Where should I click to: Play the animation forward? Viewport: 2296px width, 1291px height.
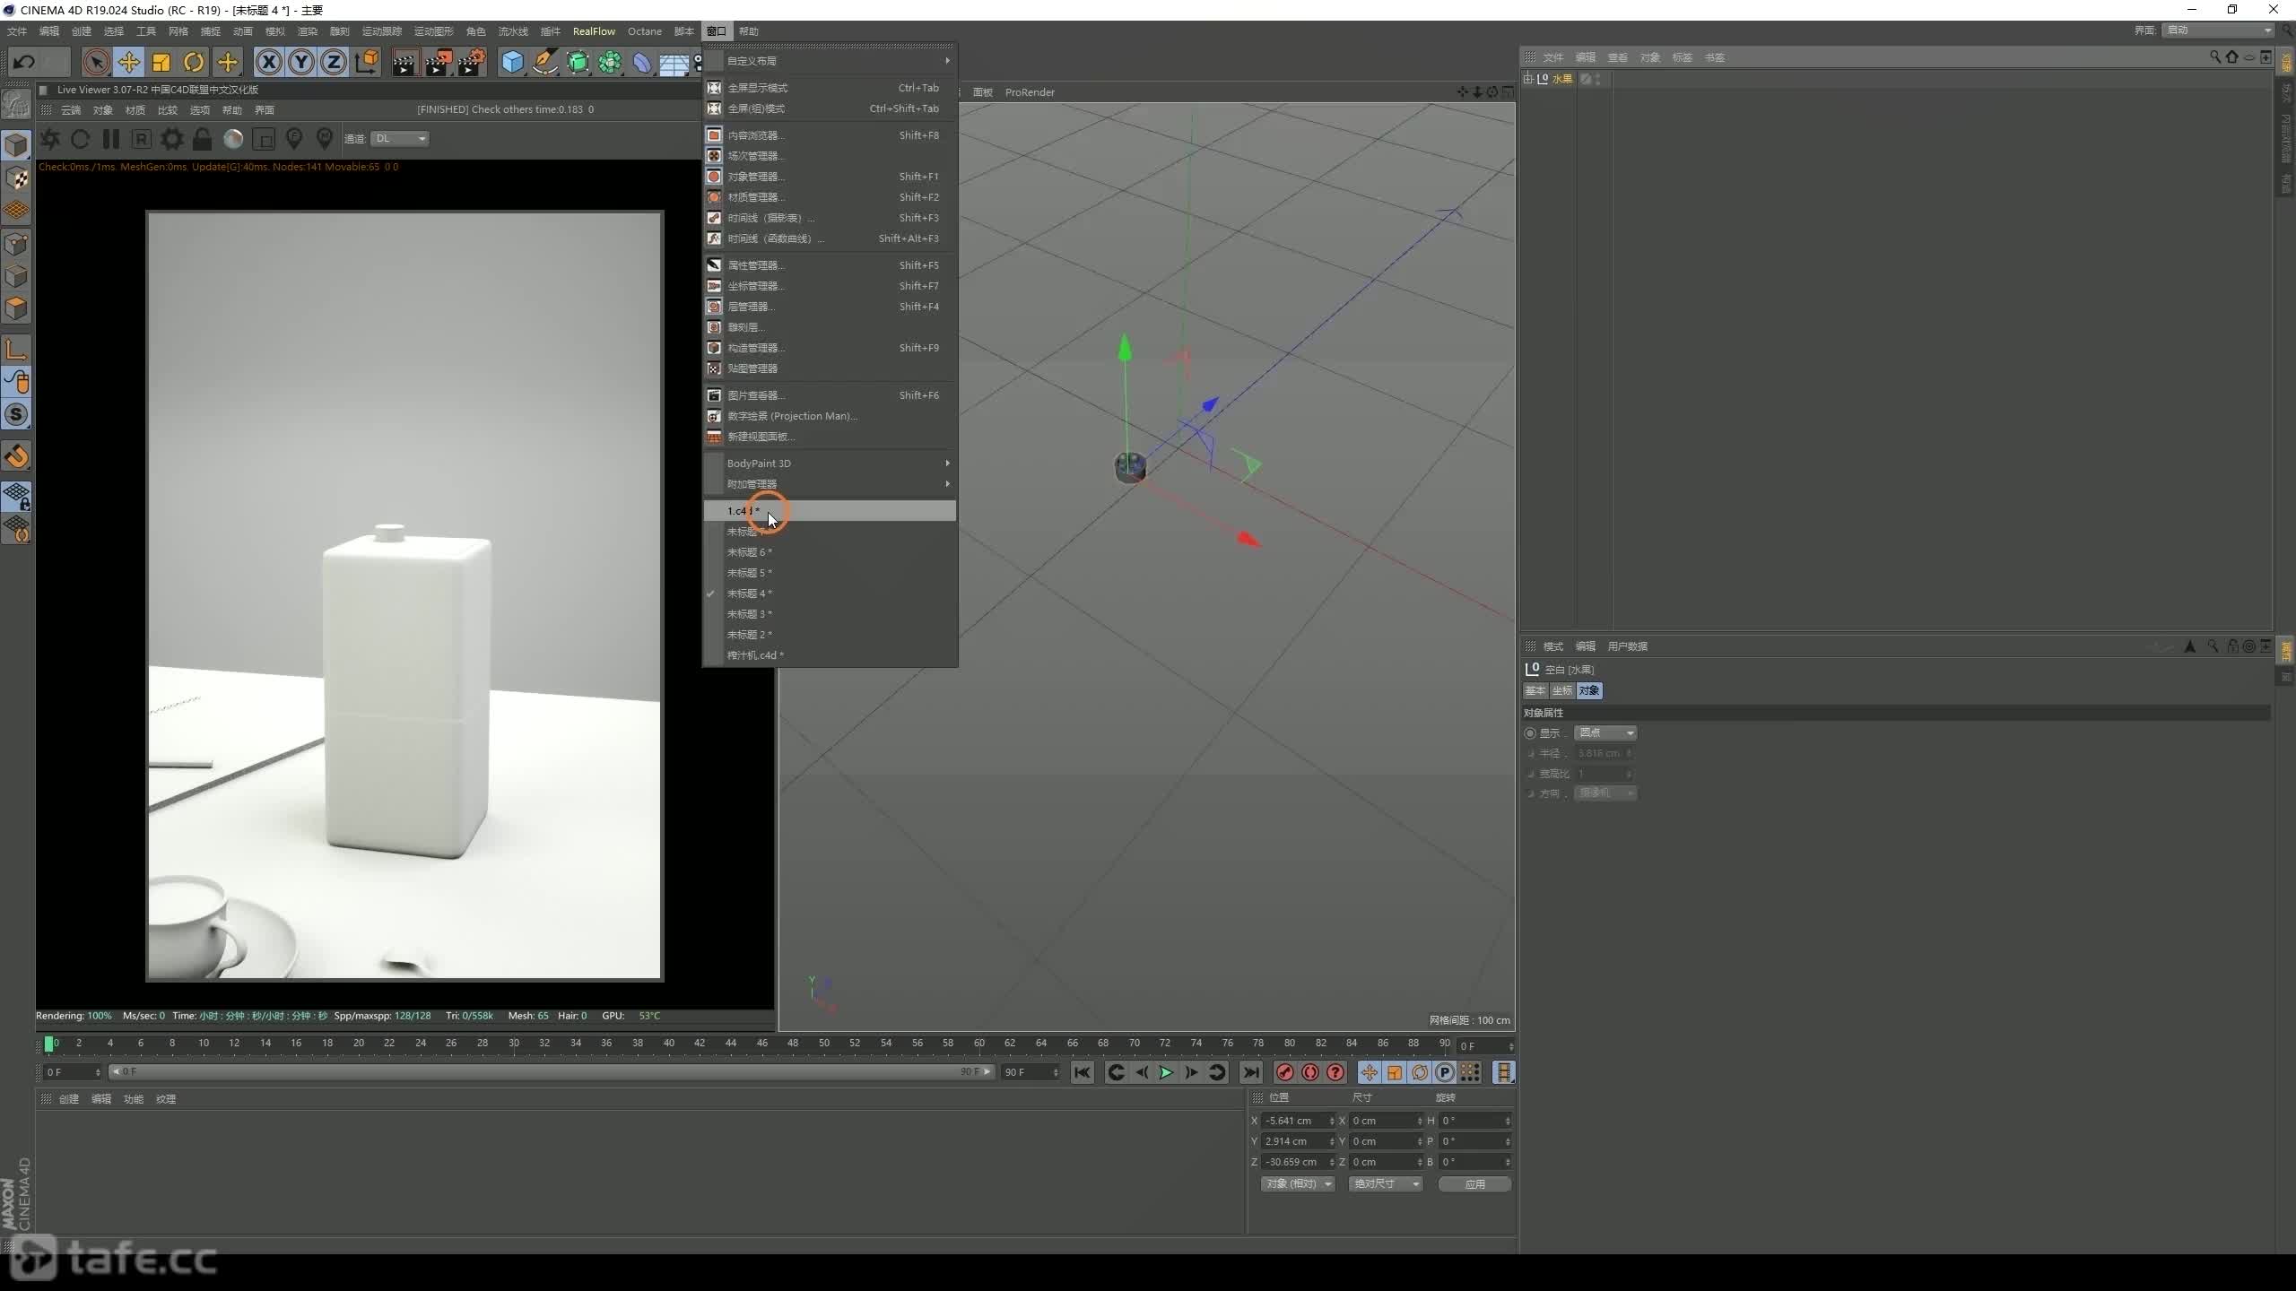click(1166, 1073)
